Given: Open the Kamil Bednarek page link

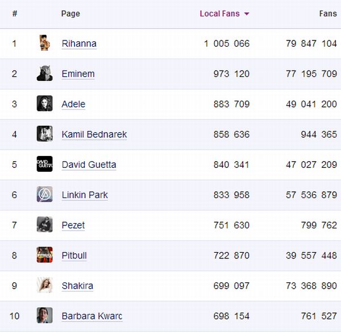Looking at the screenshot, I should pos(94,134).
